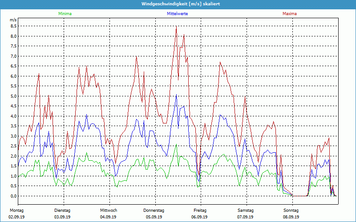
Task: Click the 0,0 y-axis value
Action: click(14, 196)
